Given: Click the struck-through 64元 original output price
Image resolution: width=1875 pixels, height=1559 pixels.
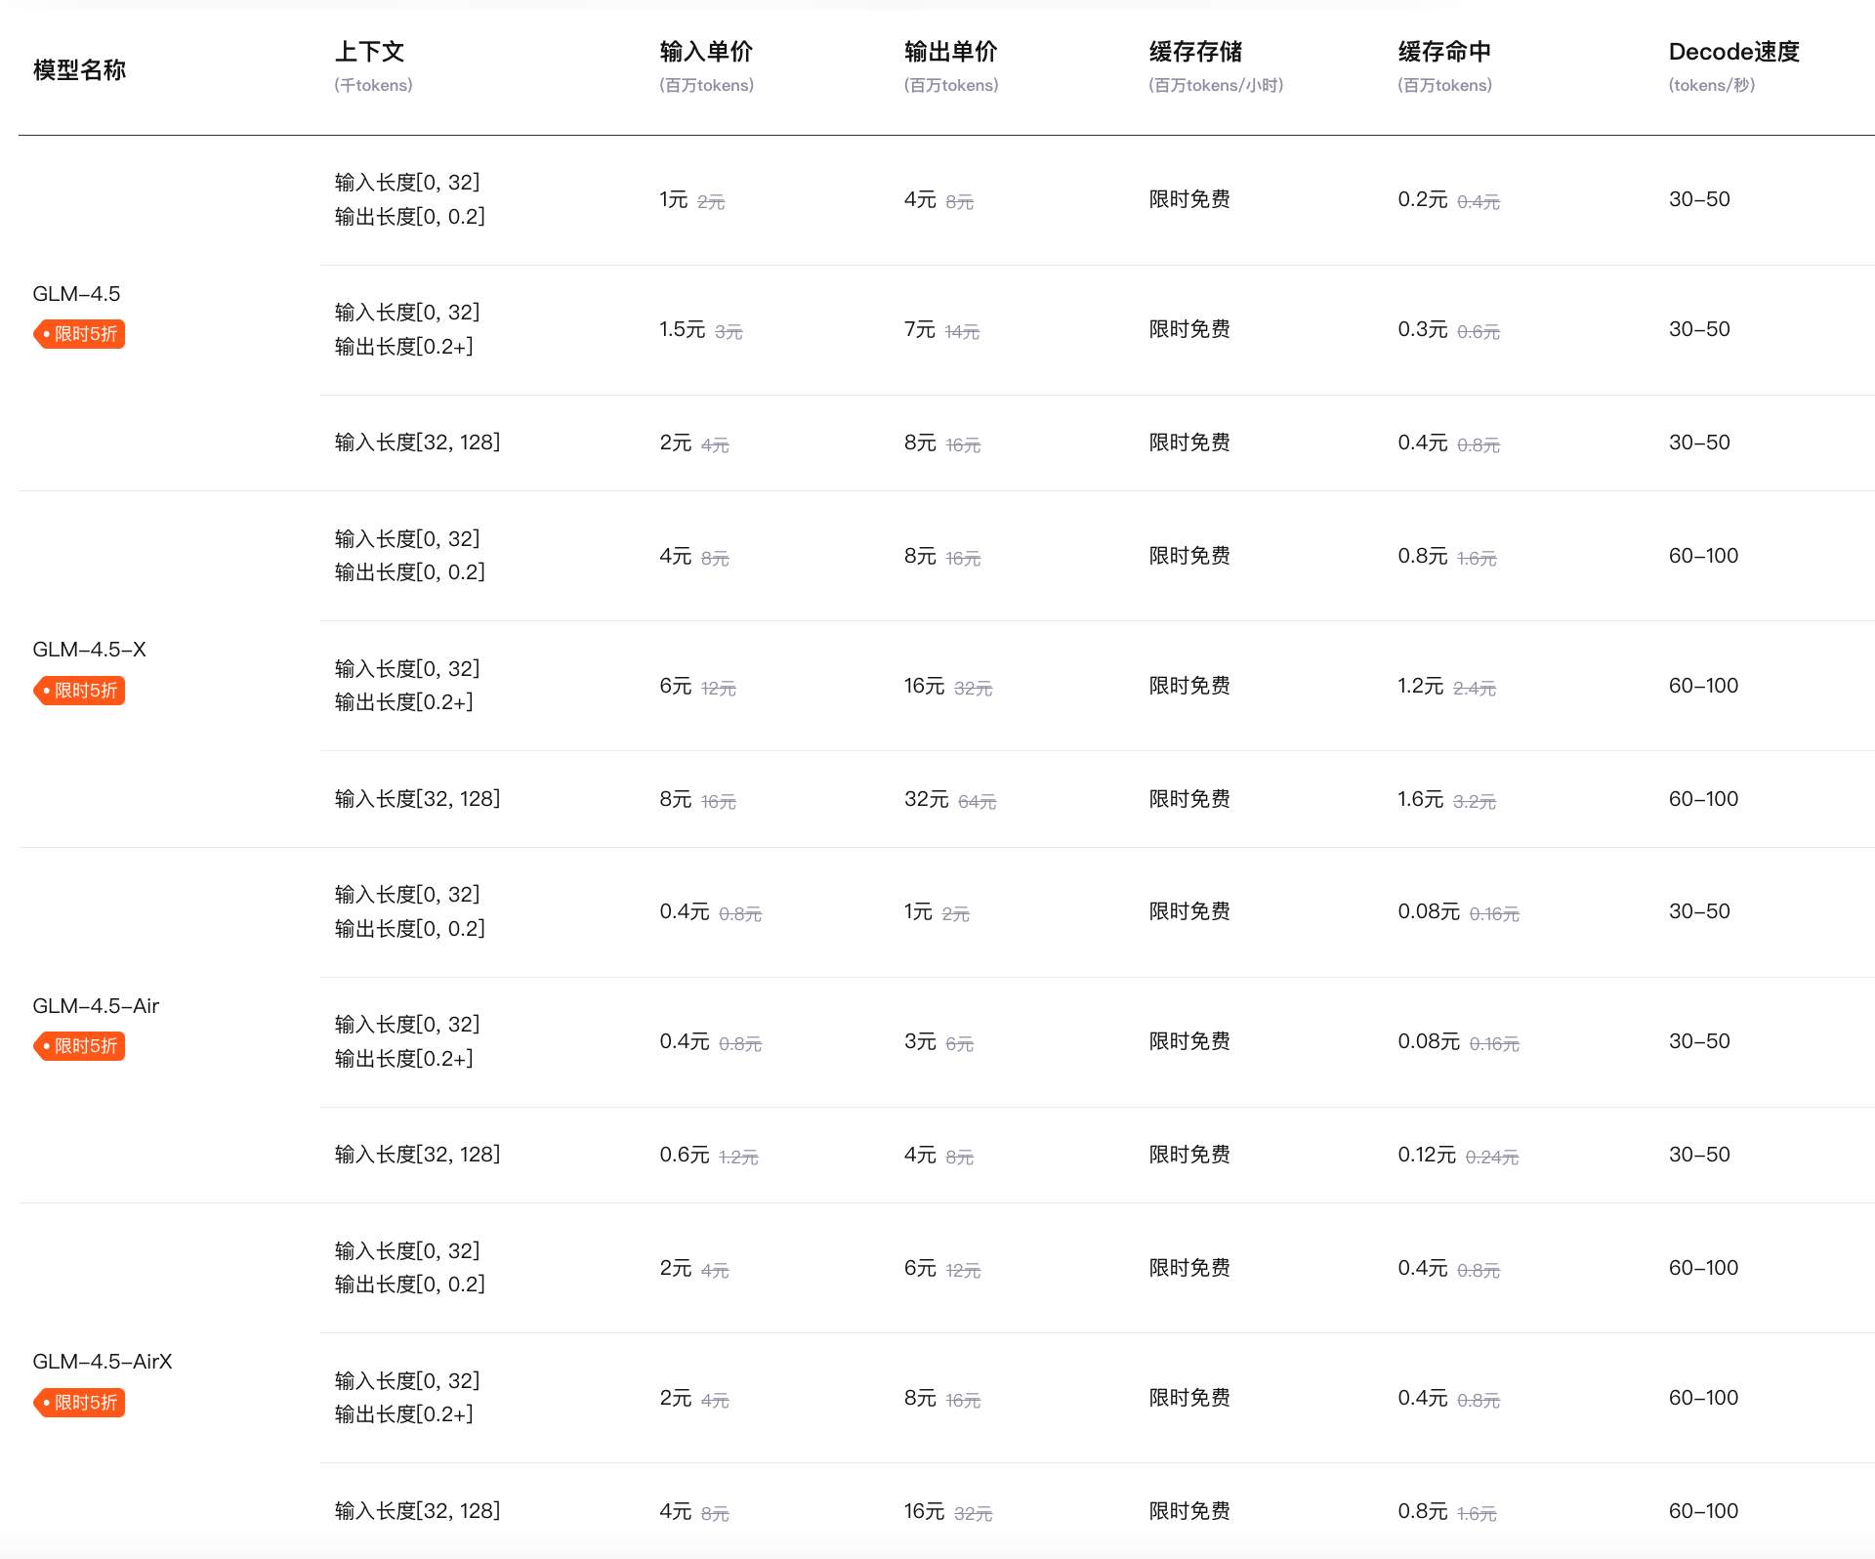Looking at the screenshot, I should pos(977,802).
